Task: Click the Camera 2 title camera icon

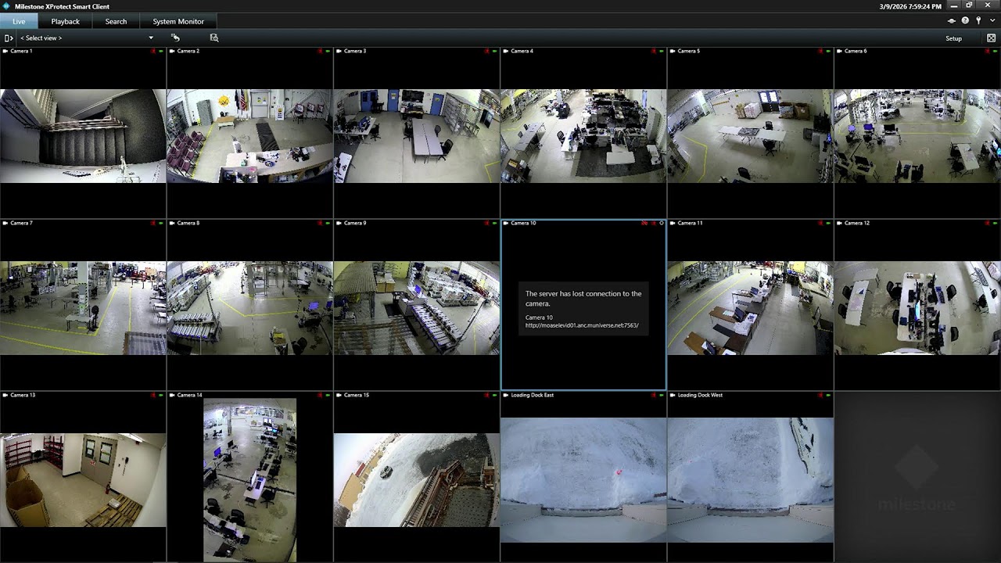Action: tap(172, 51)
